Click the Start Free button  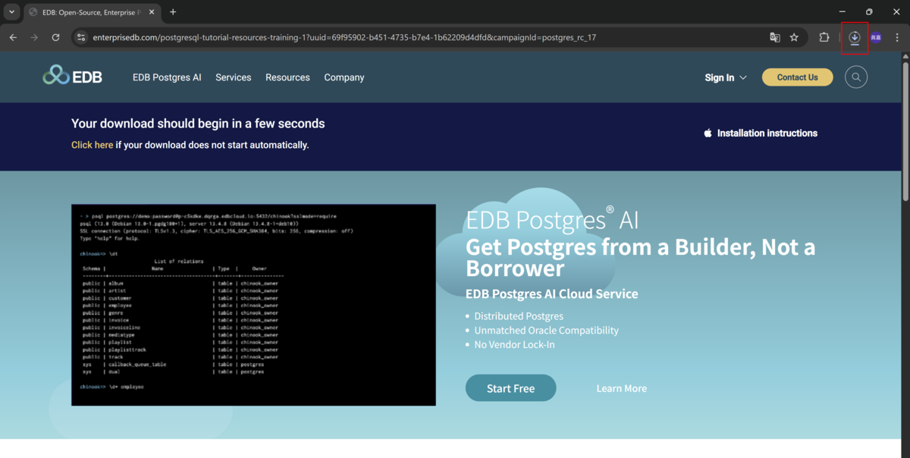510,388
